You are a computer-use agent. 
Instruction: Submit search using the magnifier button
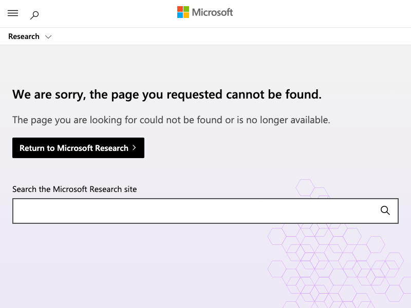tap(385, 210)
